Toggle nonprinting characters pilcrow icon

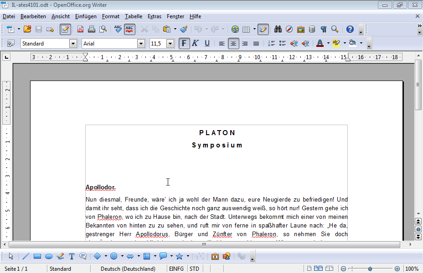point(324,29)
